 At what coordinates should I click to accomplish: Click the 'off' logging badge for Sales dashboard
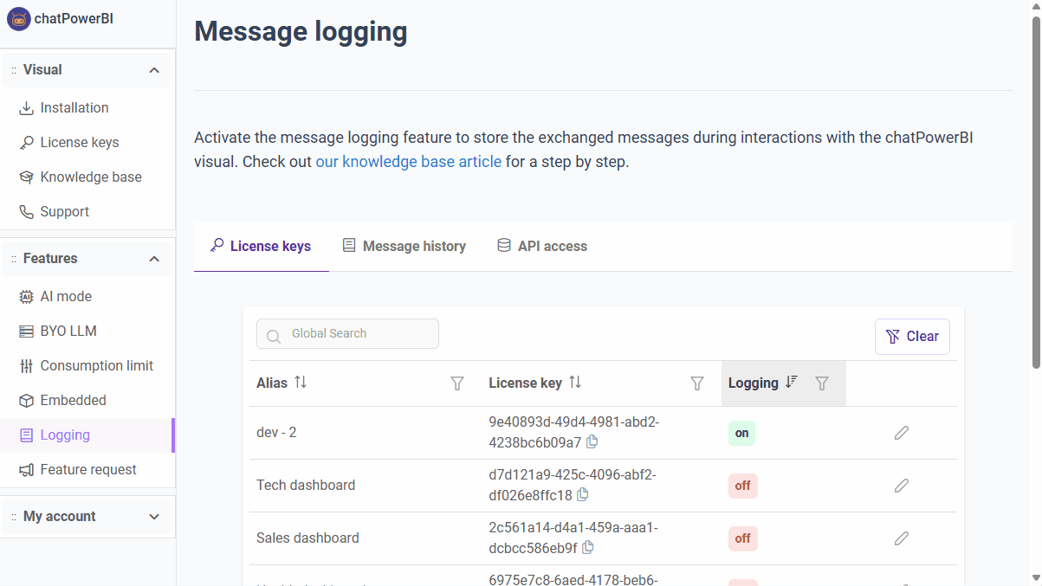click(x=743, y=539)
